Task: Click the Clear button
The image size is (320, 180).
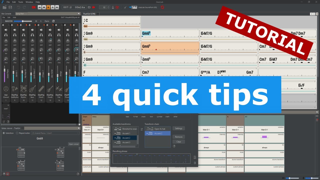Action: [178, 142]
